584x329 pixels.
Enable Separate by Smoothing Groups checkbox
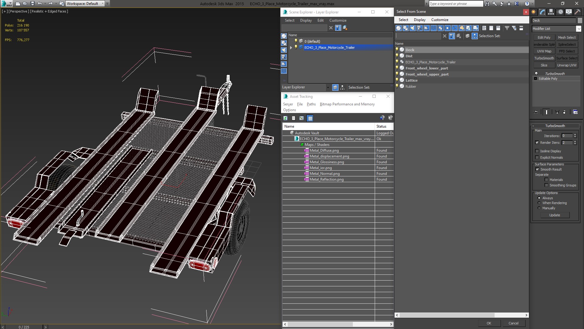tap(546, 185)
